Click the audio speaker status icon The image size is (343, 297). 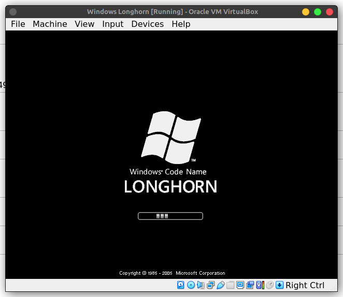pyautogui.click(x=201, y=285)
